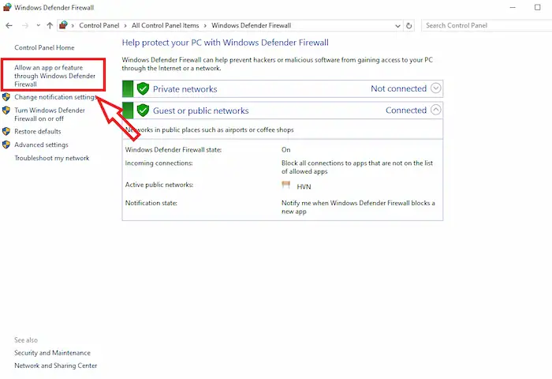552x379 pixels.
Task: Expand the Private networks section chevron
Action: pyautogui.click(x=436, y=88)
